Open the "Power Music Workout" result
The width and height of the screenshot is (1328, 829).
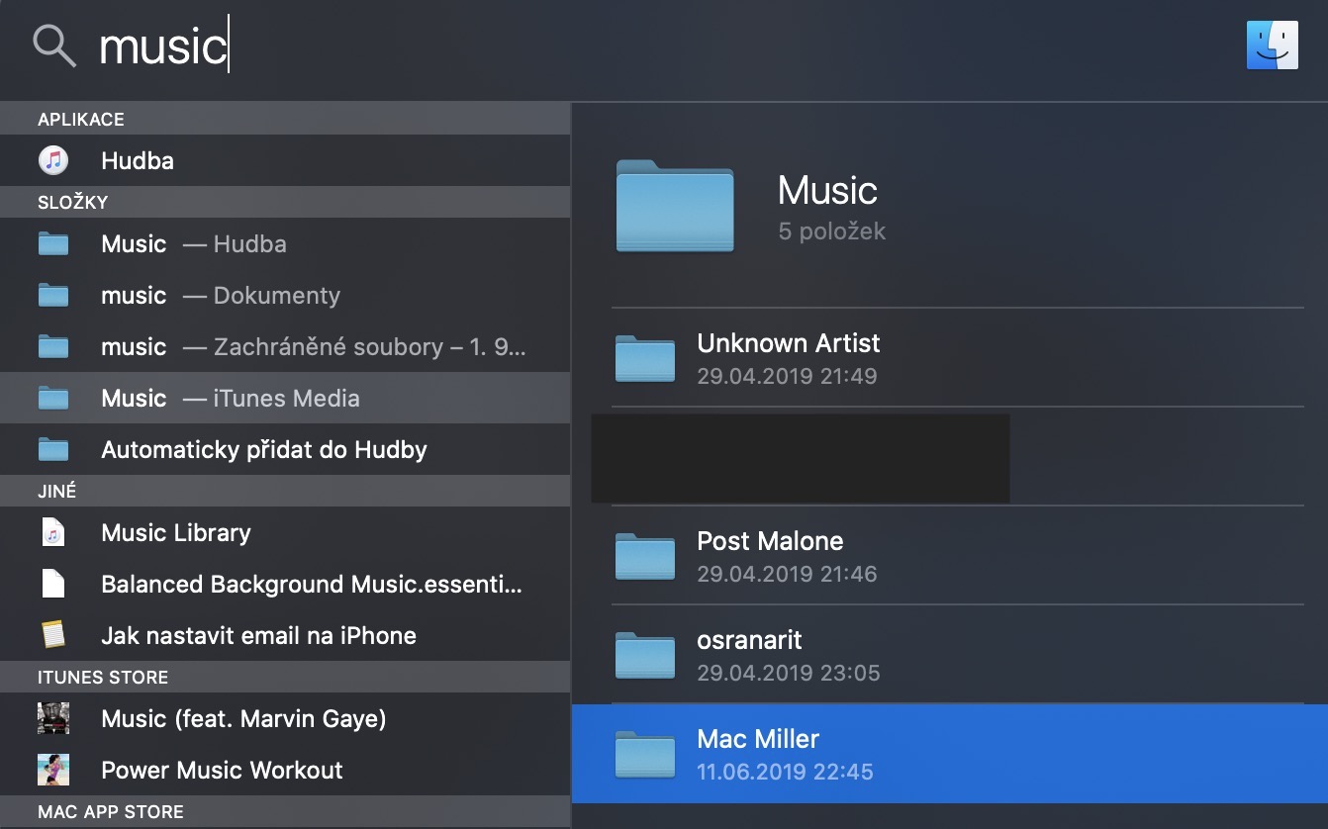click(x=285, y=770)
